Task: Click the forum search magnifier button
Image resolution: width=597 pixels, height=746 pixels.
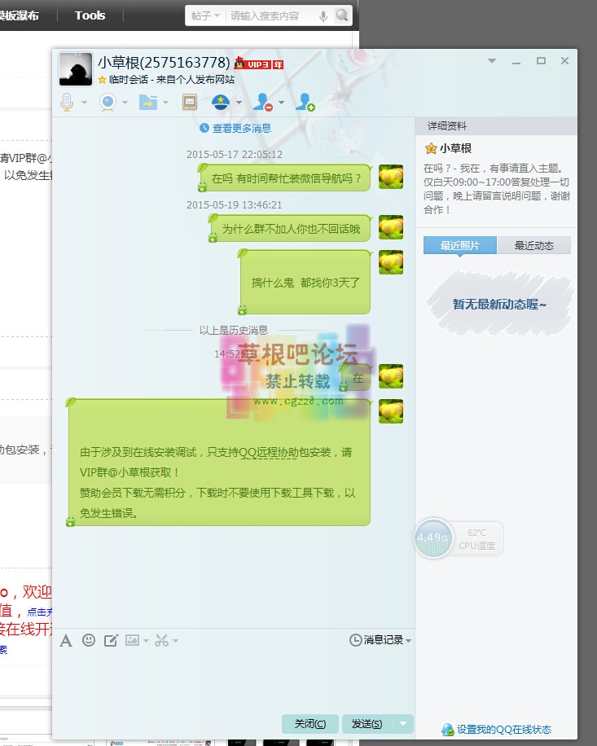Action: click(342, 15)
